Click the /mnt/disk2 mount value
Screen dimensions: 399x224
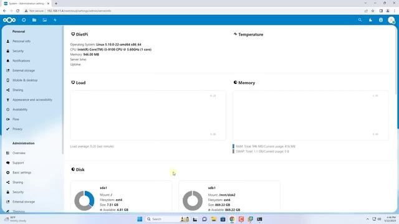pos(227,195)
